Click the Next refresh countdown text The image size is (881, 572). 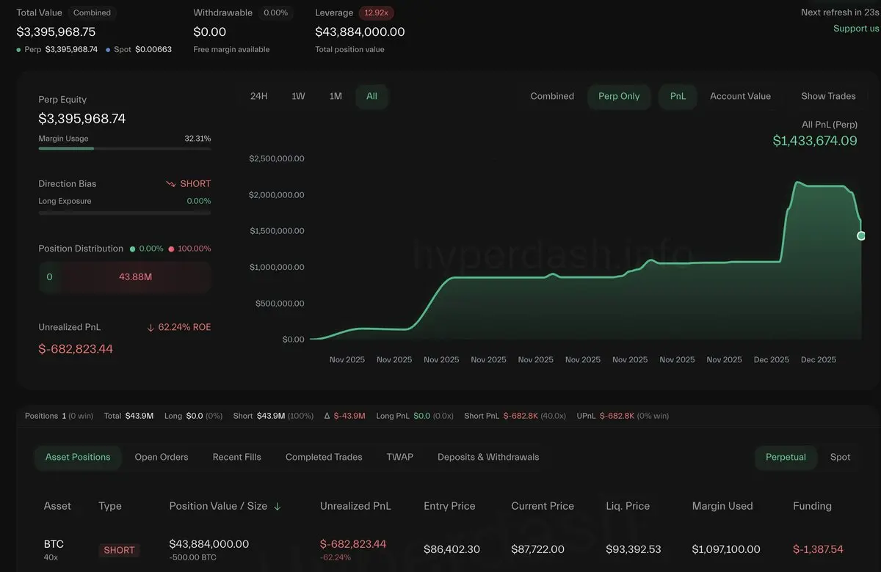[x=840, y=12]
